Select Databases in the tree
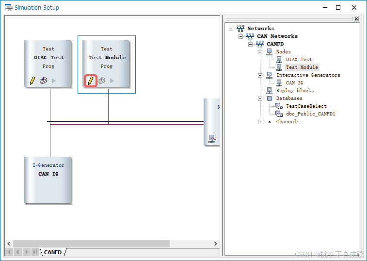Viewport: 367px width, 261px height. (x=289, y=98)
